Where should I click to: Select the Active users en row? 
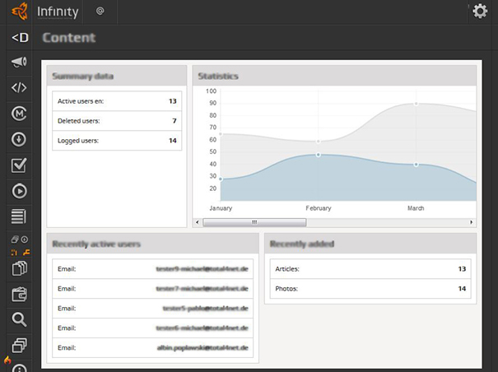coord(117,101)
